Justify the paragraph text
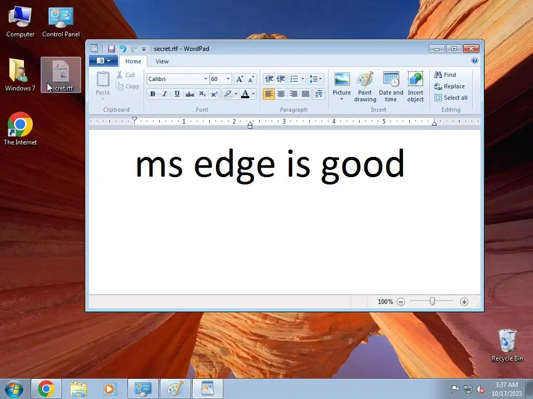The height and width of the screenshot is (399, 533). pos(306,94)
